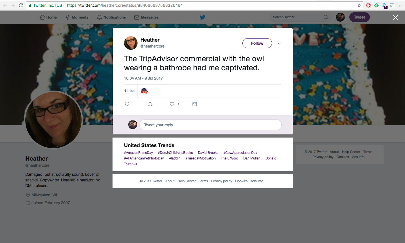The height and width of the screenshot is (243, 405).
Task: Open Dan Mullen trend
Action: click(x=252, y=158)
